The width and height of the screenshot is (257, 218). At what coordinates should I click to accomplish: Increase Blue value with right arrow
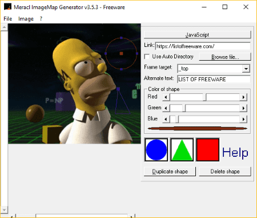(243, 120)
